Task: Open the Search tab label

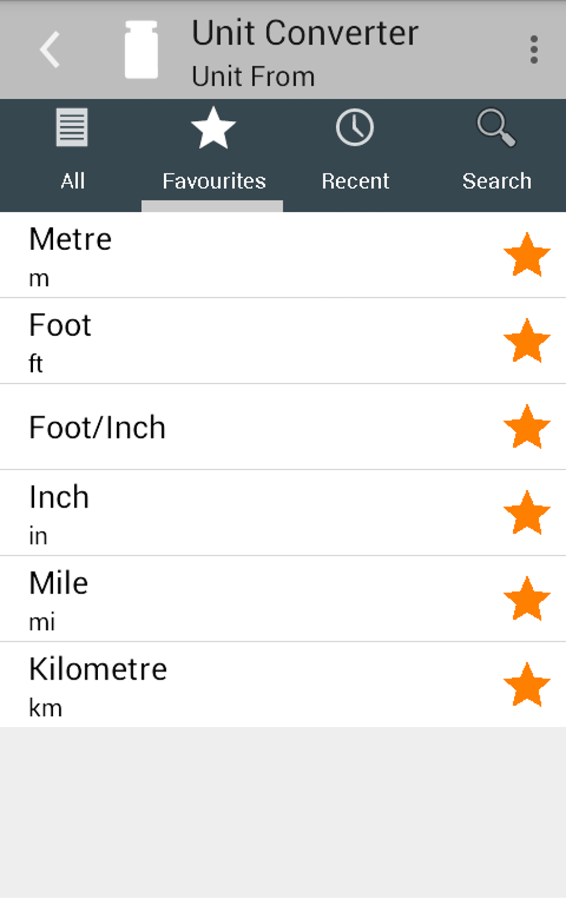Action: coord(497,181)
